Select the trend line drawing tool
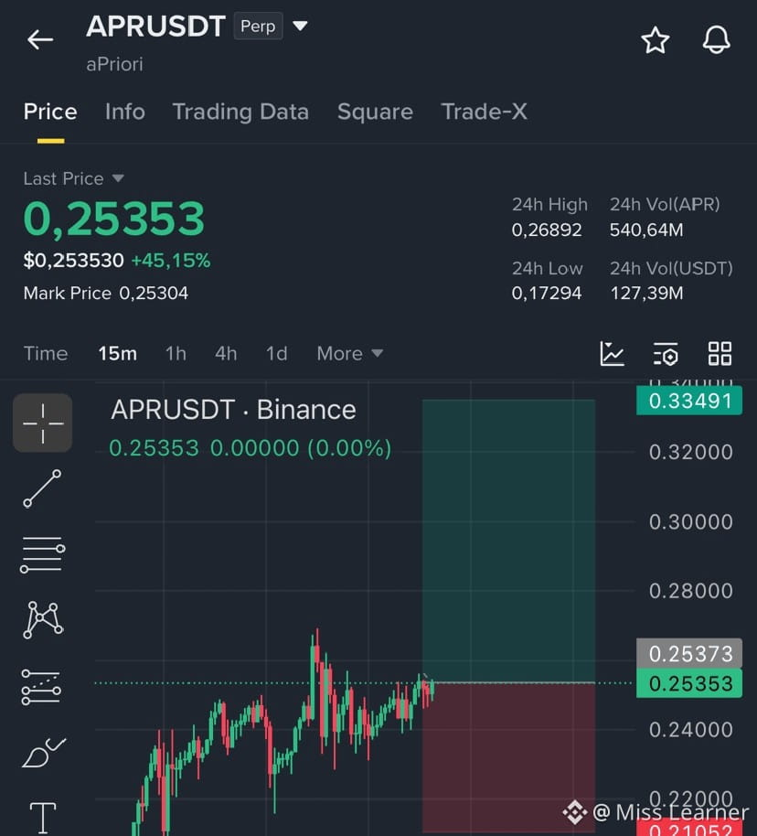Image resolution: width=757 pixels, height=836 pixels. point(42,489)
